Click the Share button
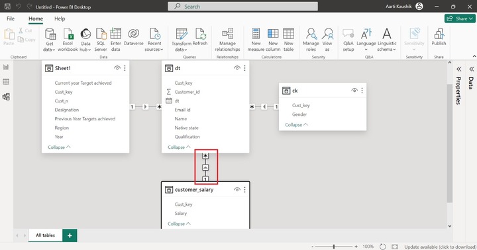 (x=460, y=19)
